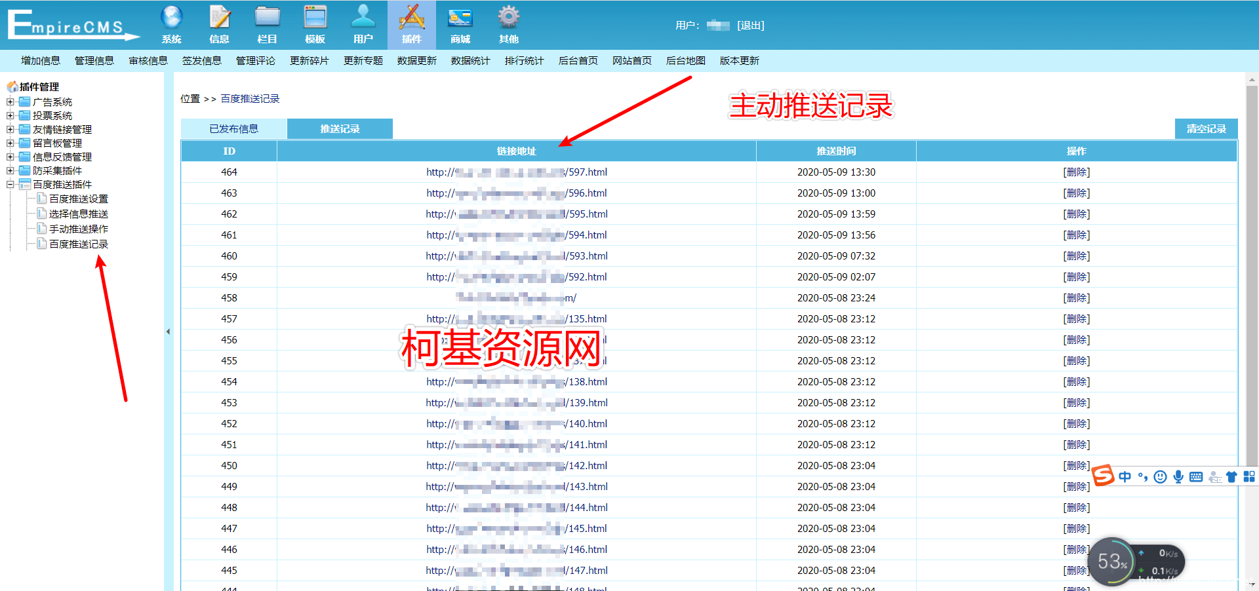Expand the 信息反馈管理 tree node
The width and height of the screenshot is (1259, 591).
pyautogui.click(x=10, y=157)
